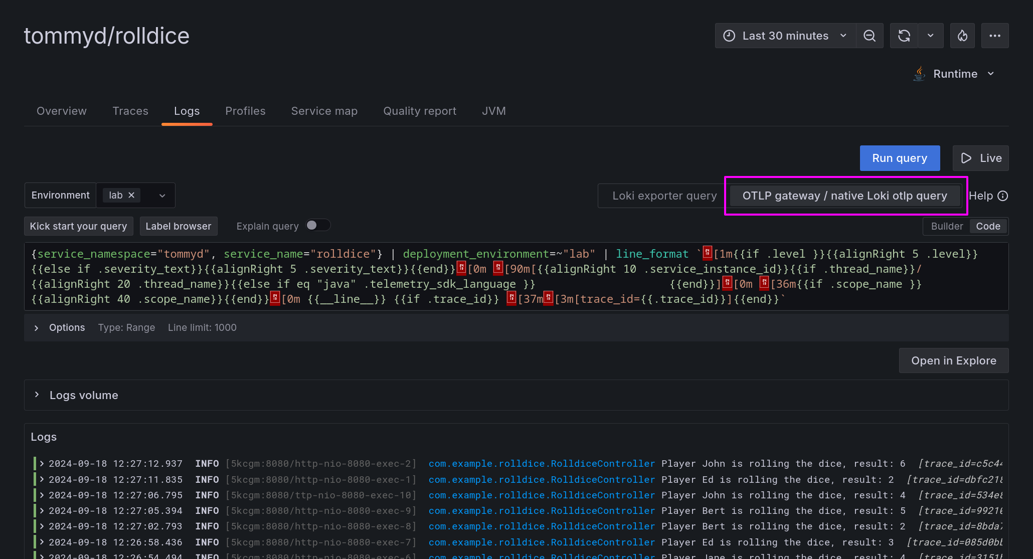Expand log line at 12:27:06.795
The image size is (1033, 559).
(x=42, y=495)
